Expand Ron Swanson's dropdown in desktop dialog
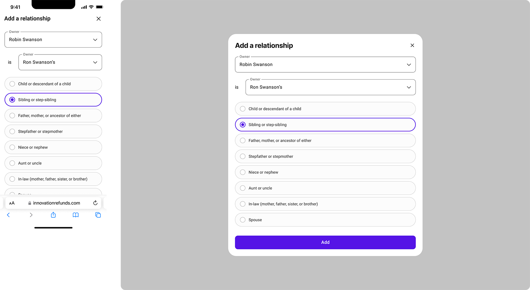Viewport: 530px width, 290px height. (330, 87)
